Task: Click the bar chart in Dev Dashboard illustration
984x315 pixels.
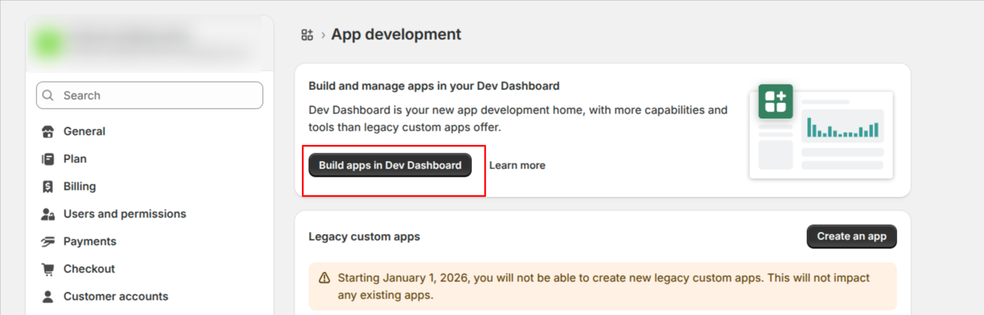Action: [x=842, y=127]
